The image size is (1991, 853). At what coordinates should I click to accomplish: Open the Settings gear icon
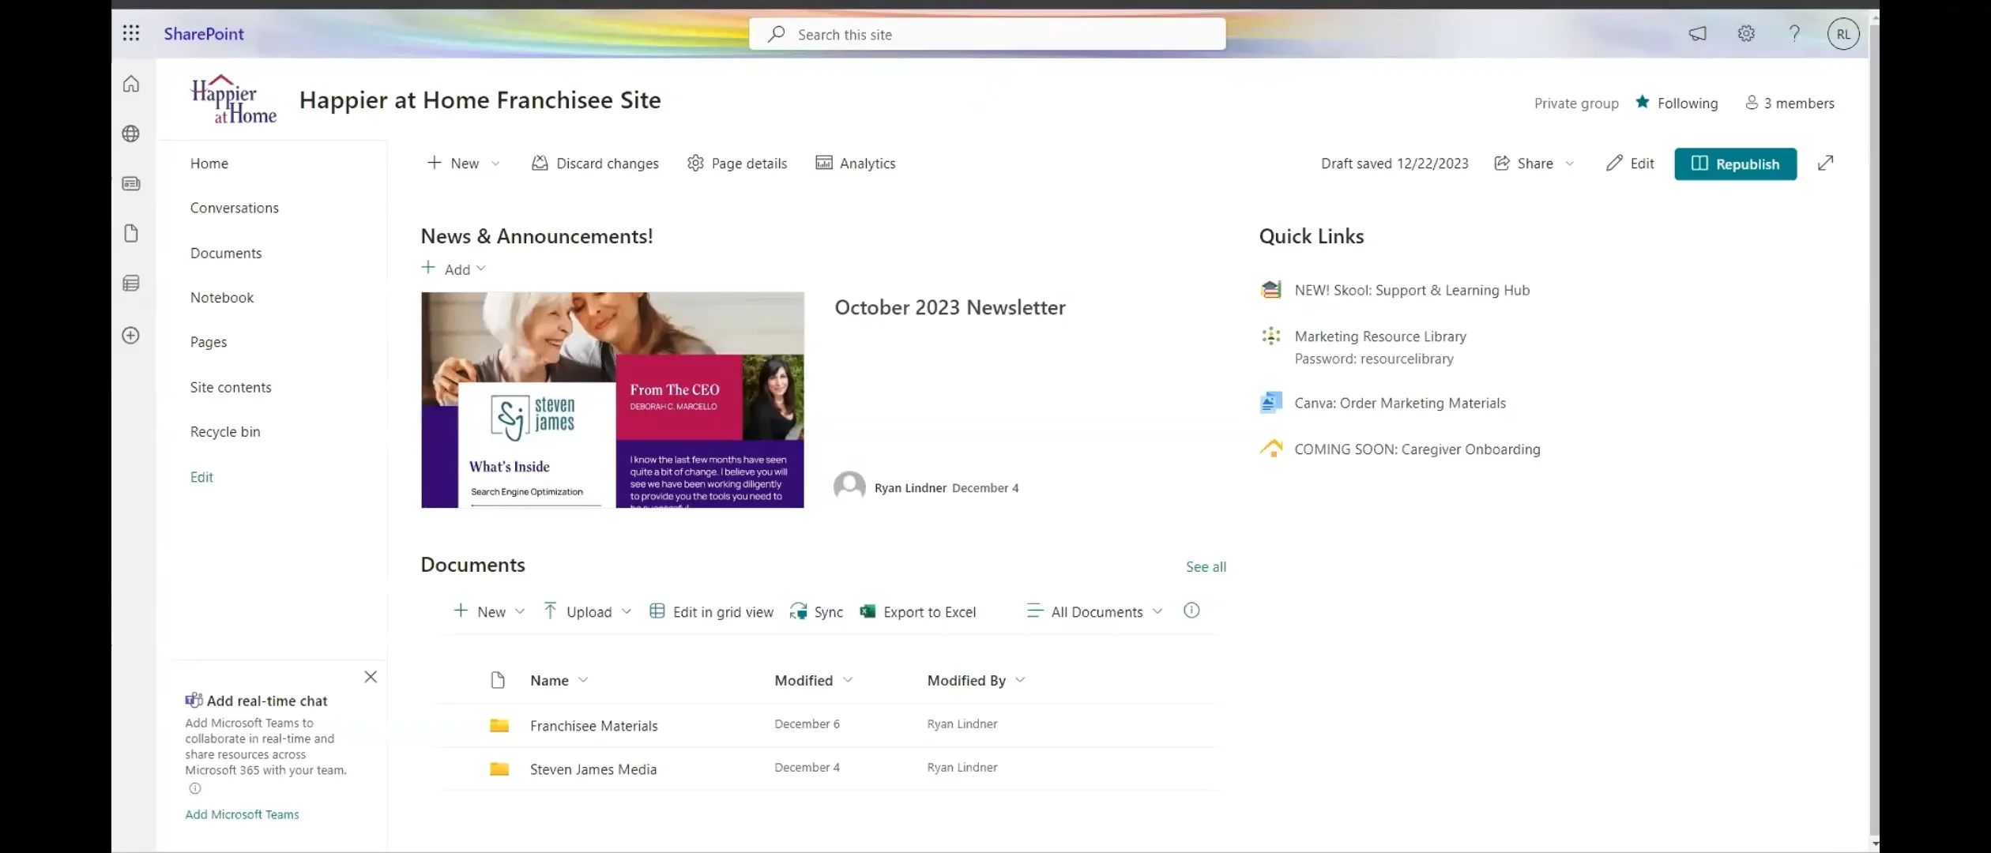tap(1746, 33)
